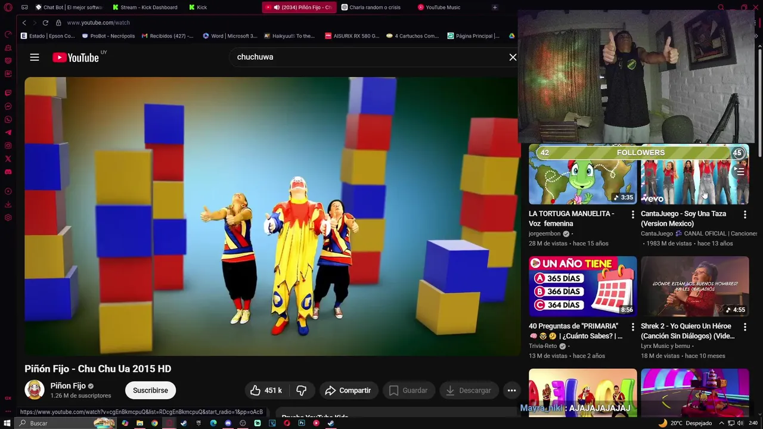Viewport: 763px width, 429px height.
Task: Share the video via Compartir
Action: 348,390
